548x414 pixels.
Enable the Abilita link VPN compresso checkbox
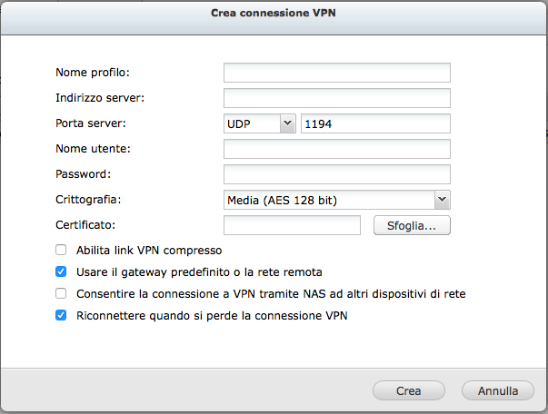click(61, 250)
